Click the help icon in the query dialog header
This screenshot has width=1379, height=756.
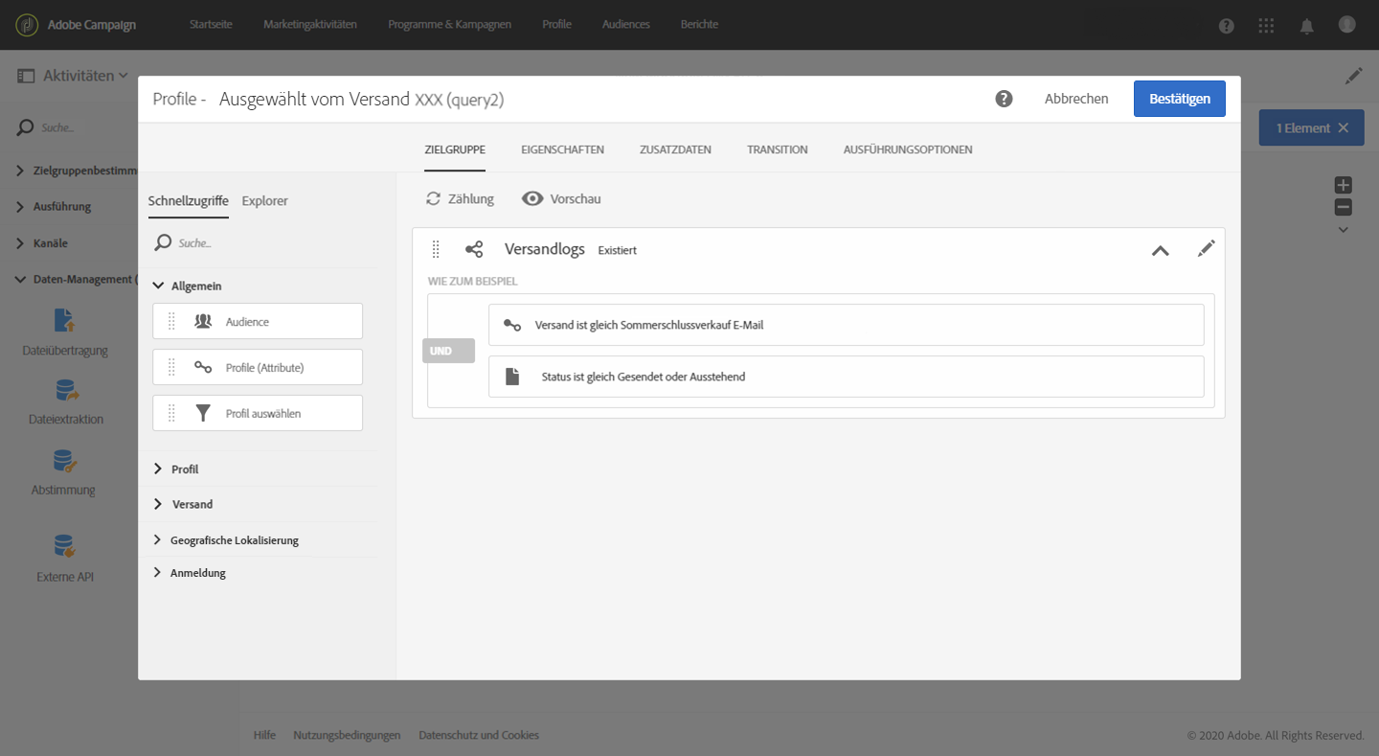[x=1004, y=99]
